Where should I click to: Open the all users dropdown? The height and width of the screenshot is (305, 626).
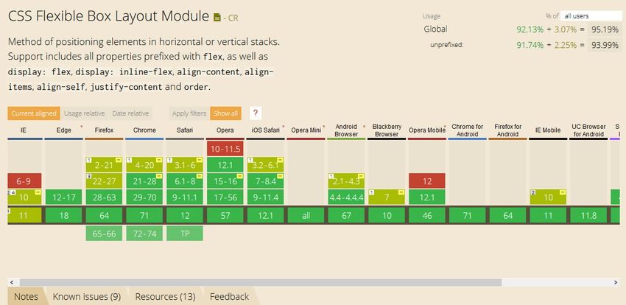591,16
